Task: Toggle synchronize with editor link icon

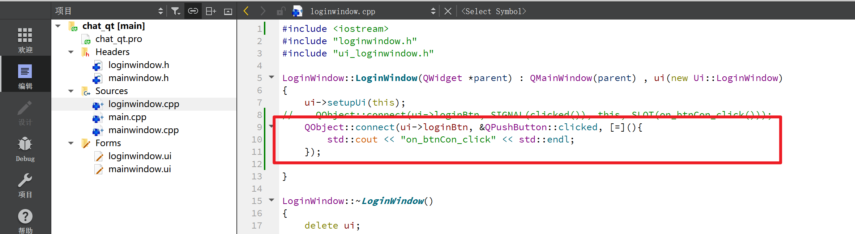Action: 193,11
